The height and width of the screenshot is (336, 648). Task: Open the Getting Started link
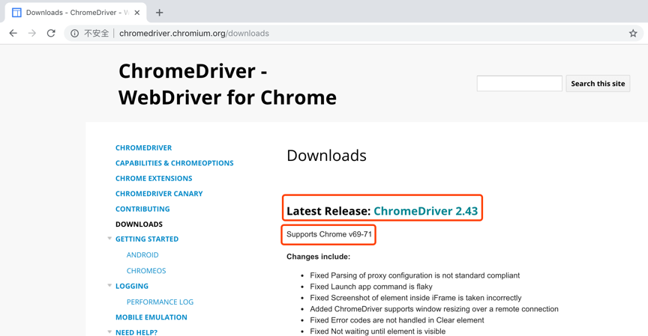tap(147, 239)
